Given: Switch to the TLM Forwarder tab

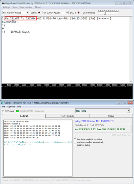Looking at the screenshot, I should pyautogui.click(x=68, y=116).
